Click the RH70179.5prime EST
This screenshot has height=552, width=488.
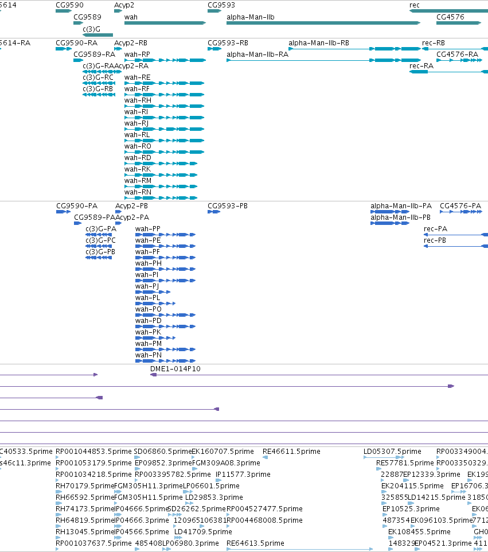[x=58, y=492]
